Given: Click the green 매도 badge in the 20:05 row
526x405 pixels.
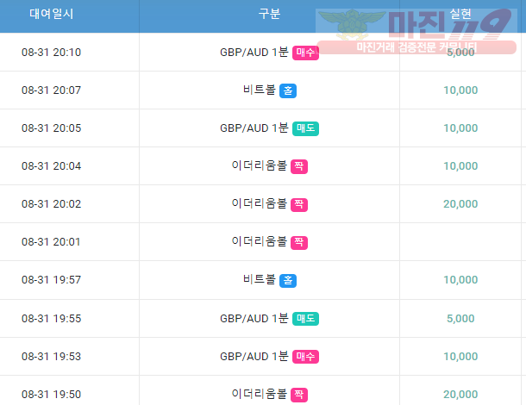Looking at the screenshot, I should [x=305, y=128].
